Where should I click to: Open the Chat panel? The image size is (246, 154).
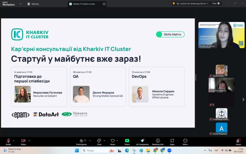click(x=99, y=142)
